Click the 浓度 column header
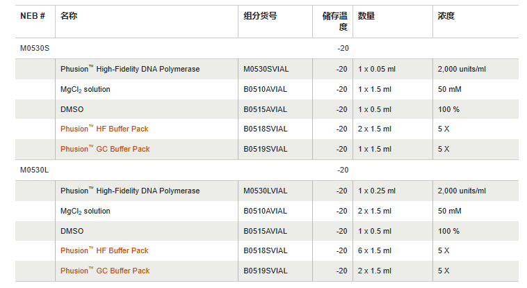The width and height of the screenshot is (527, 288). tap(446, 16)
